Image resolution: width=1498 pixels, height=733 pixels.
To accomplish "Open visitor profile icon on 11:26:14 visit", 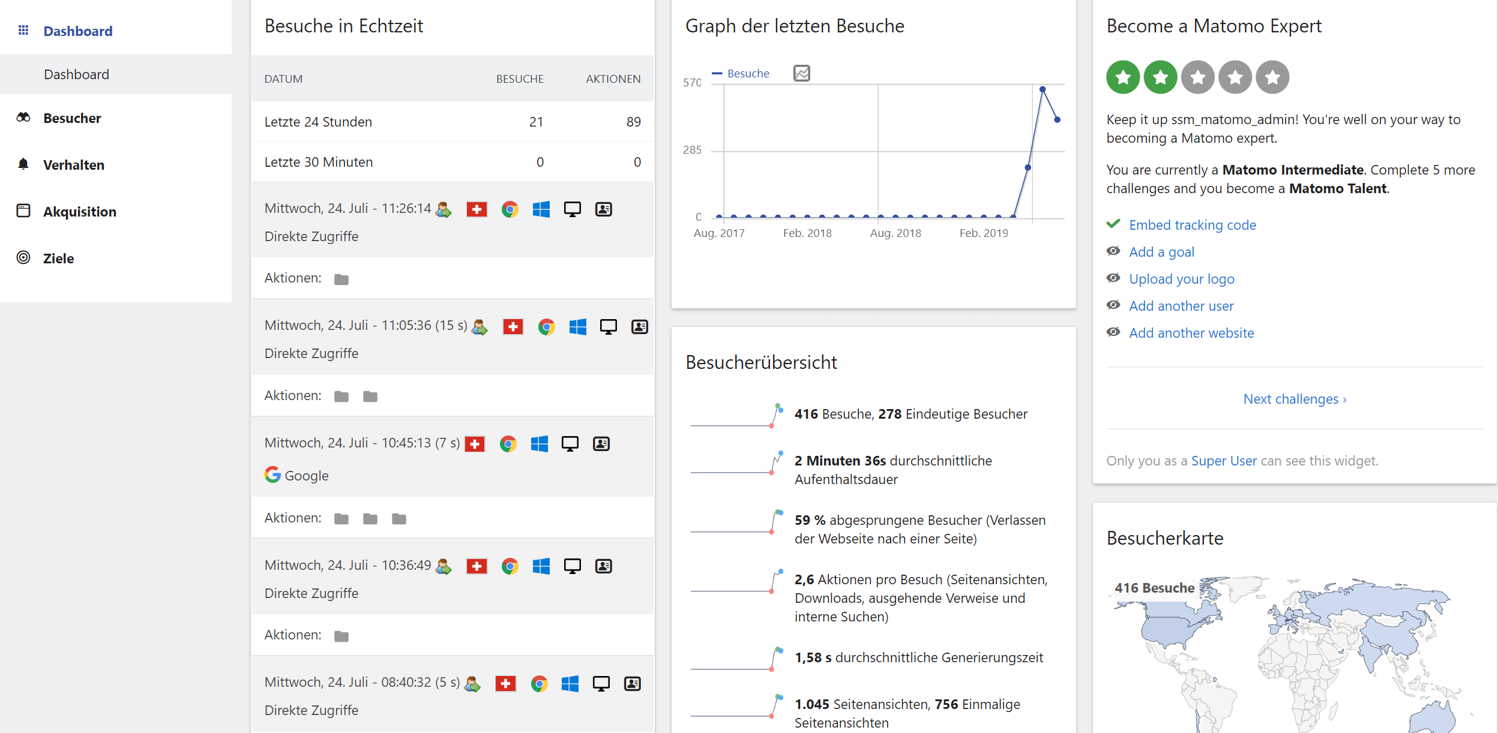I will click(604, 209).
